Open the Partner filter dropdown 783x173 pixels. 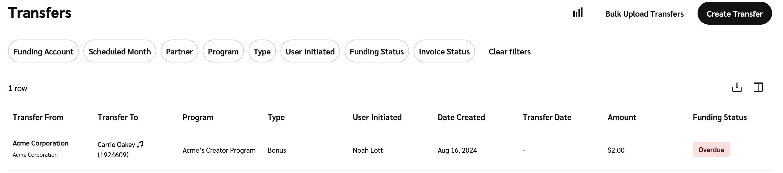click(x=179, y=52)
